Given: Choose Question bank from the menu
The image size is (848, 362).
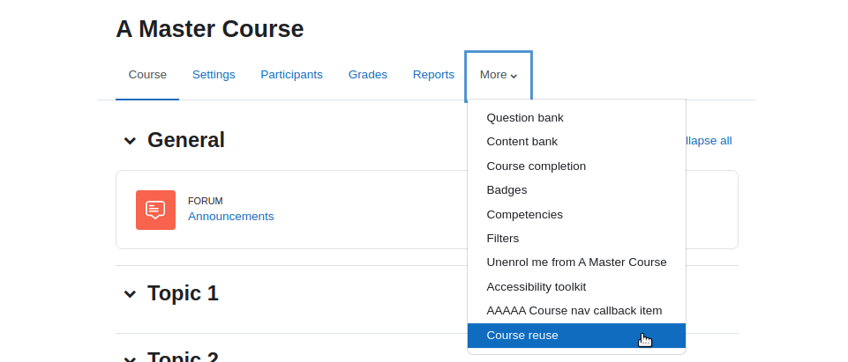Looking at the screenshot, I should pos(576,118).
